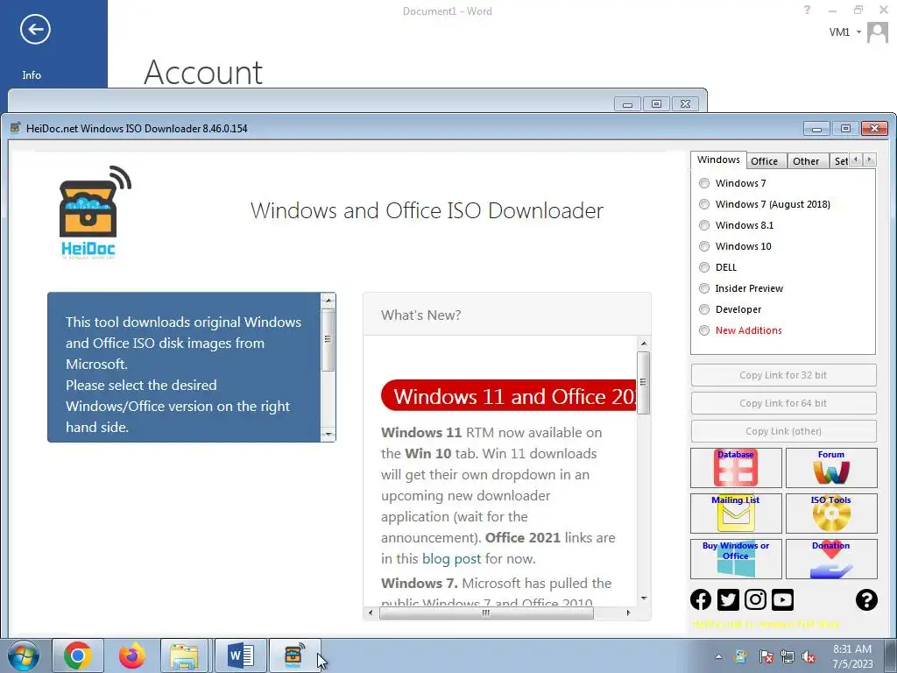Click the help question mark icon
The width and height of the screenshot is (897, 673).
coord(866,599)
